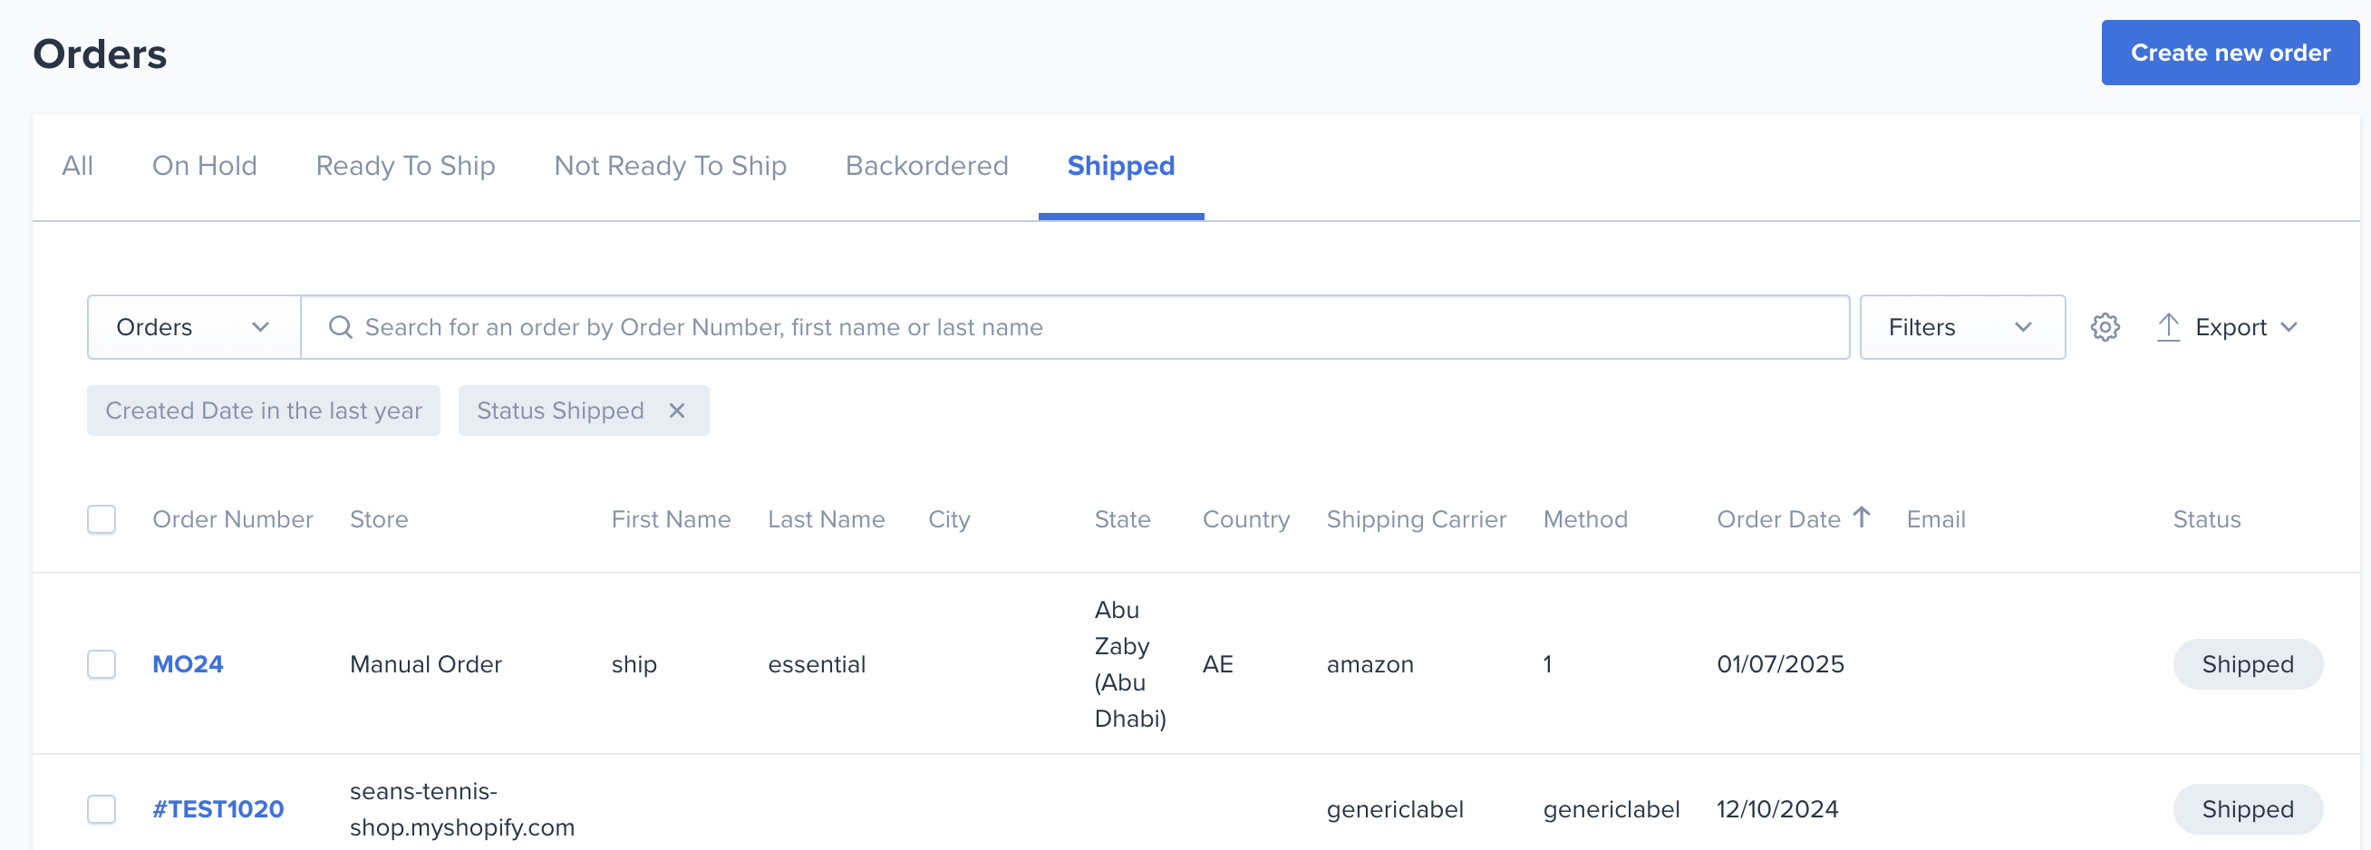This screenshot has height=850, width=2371.
Task: Check the #TEST1020 row checkbox
Action: coord(102,809)
